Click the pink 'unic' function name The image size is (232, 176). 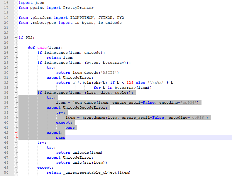pyautogui.click(x=42, y=48)
